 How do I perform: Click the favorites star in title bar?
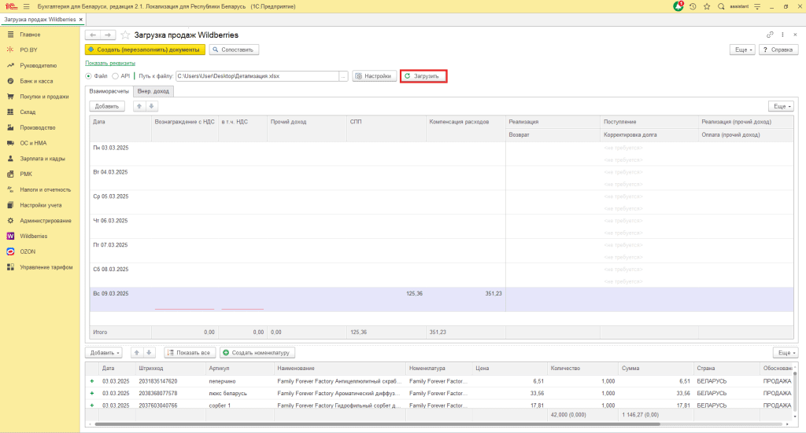pos(707,6)
